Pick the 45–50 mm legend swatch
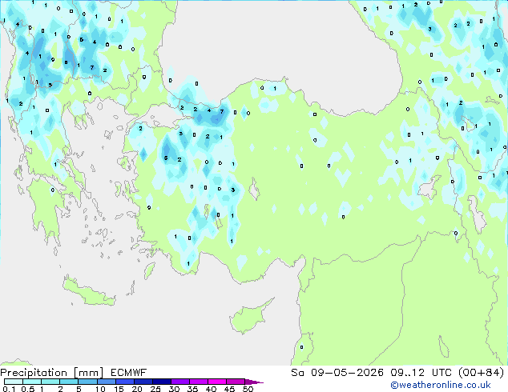508x392 pixels. point(236,382)
